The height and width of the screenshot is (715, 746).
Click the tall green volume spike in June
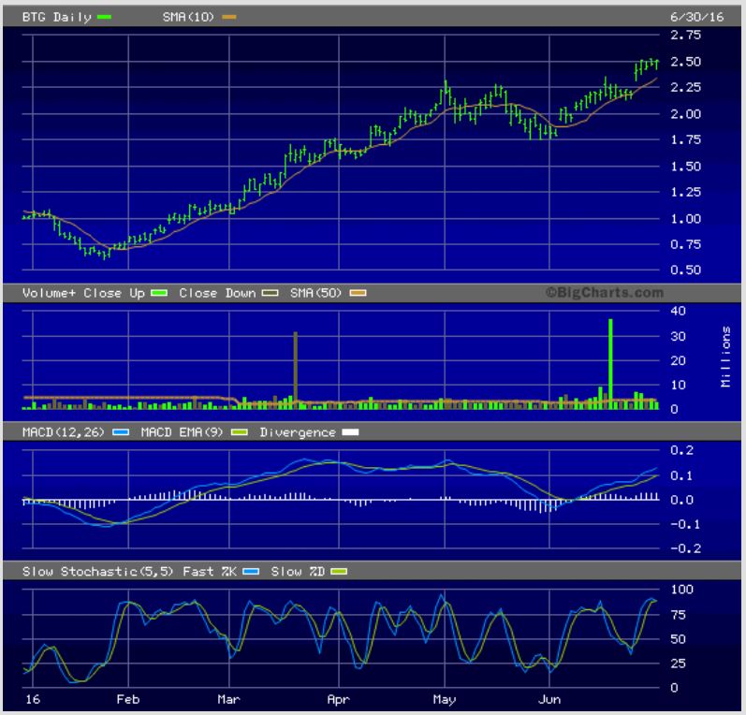click(610, 364)
